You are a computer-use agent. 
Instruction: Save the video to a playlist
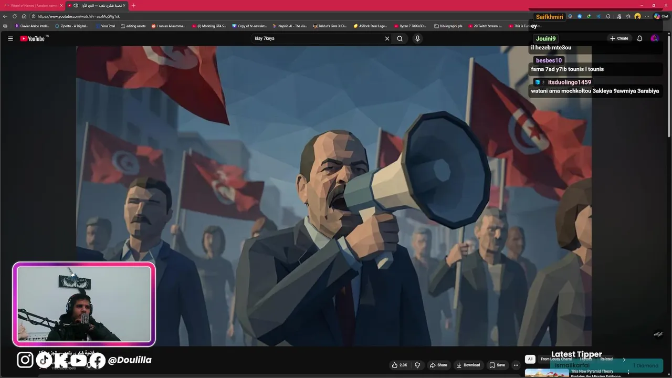(x=497, y=365)
